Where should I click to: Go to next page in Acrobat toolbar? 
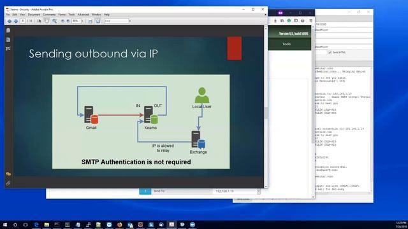point(16,21)
